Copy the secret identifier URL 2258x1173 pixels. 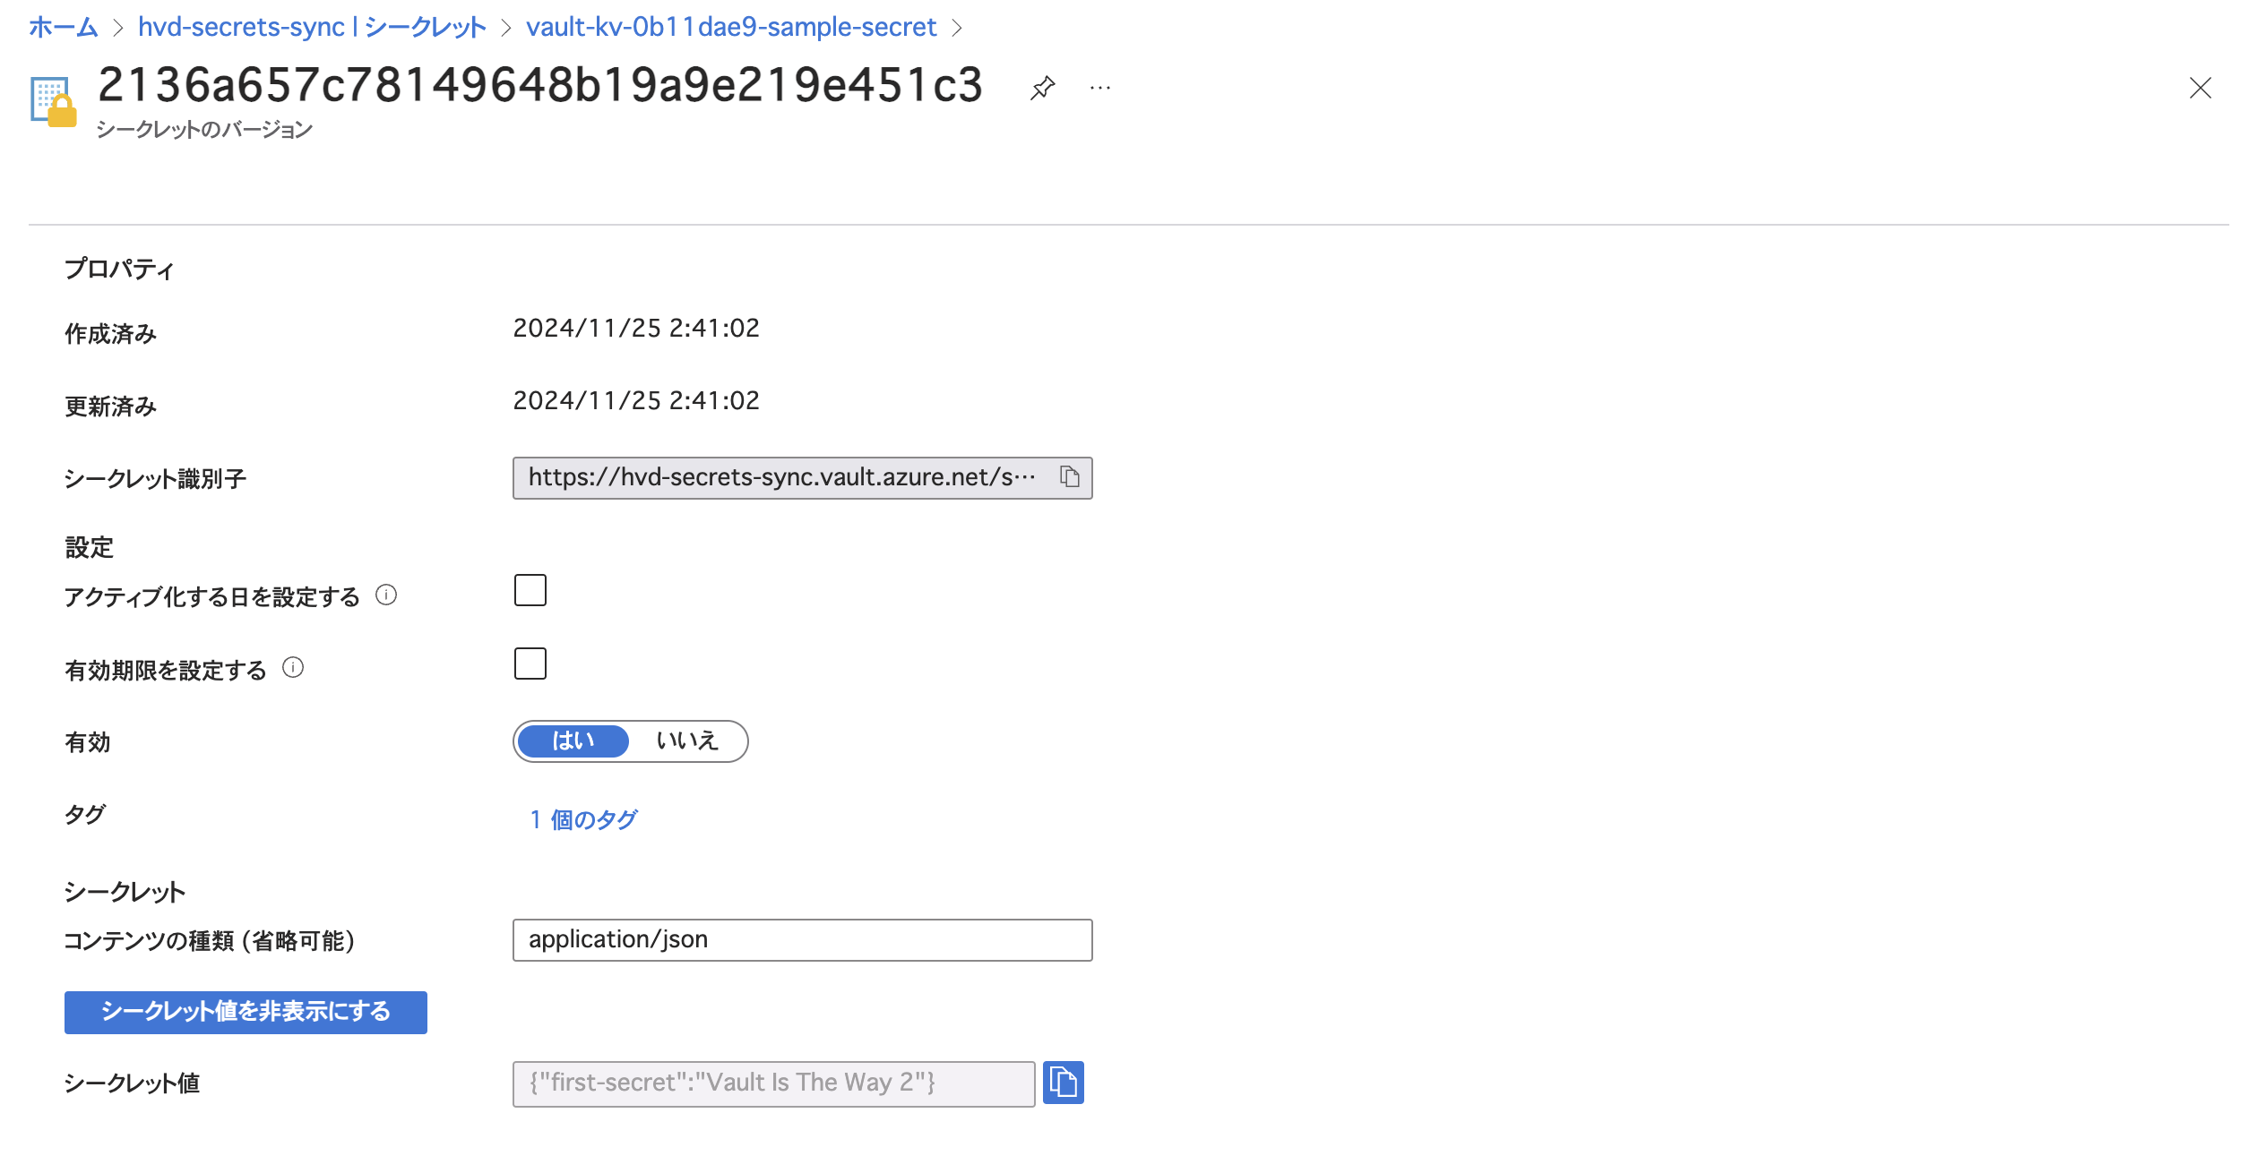[x=1070, y=477]
